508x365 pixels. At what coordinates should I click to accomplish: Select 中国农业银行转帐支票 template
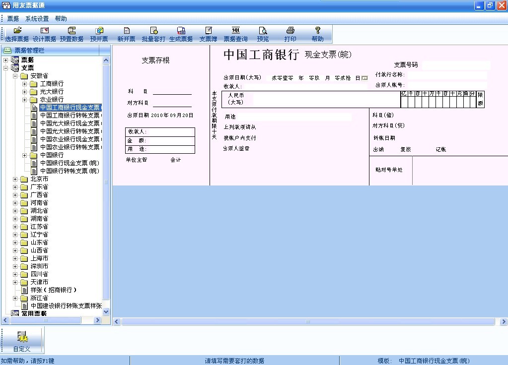click(x=71, y=147)
